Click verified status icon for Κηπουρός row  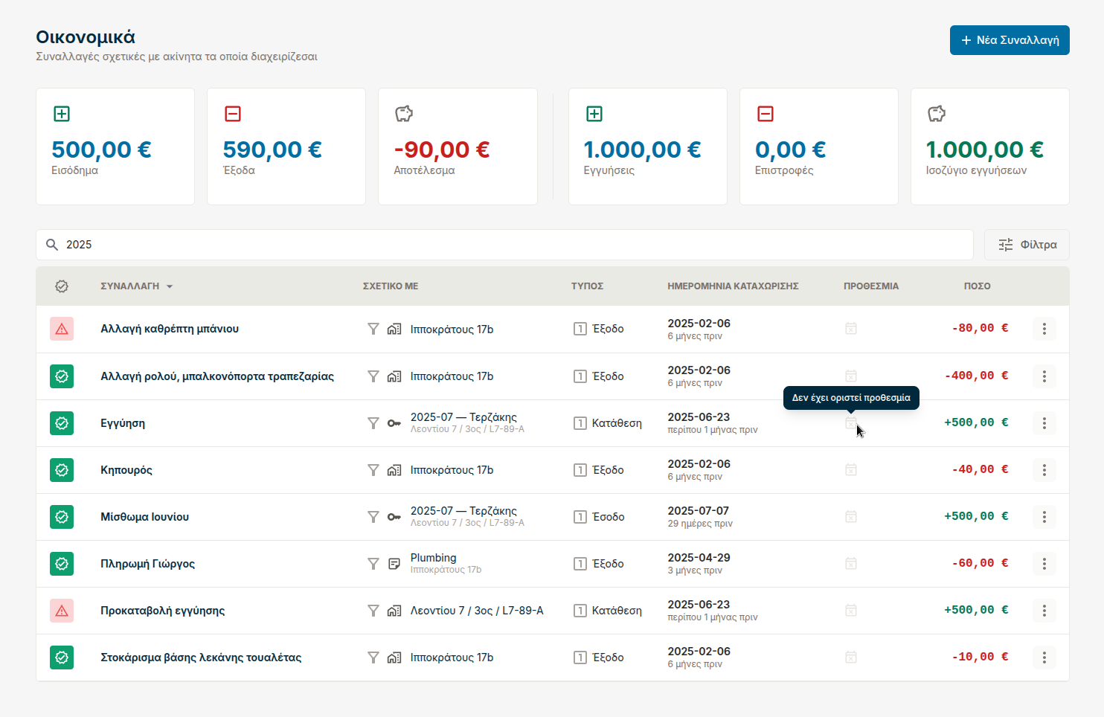(x=62, y=470)
